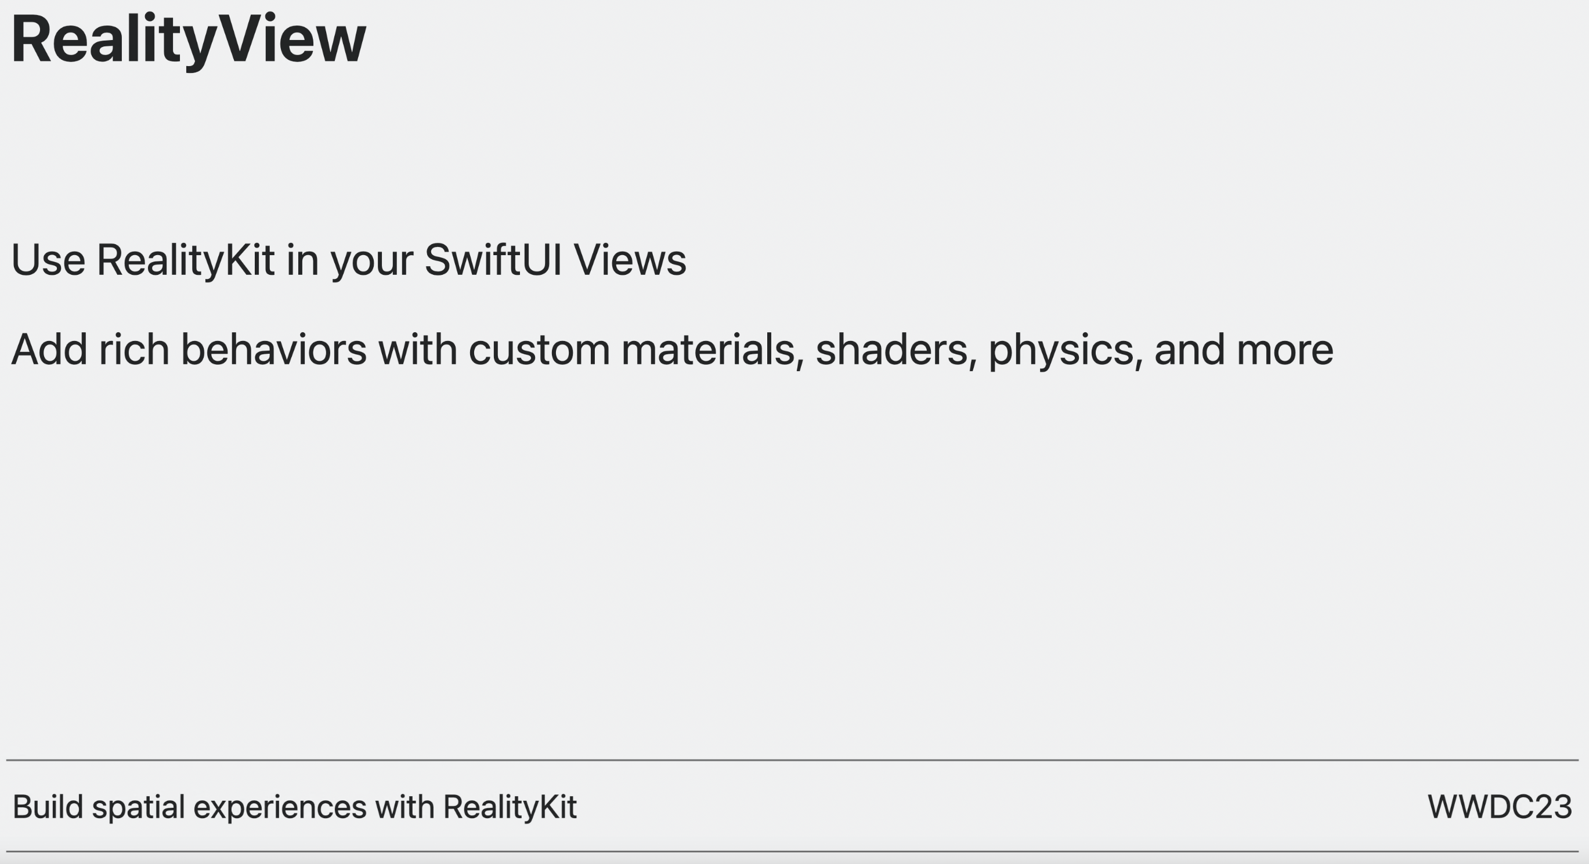Select the 'Add rich behaviors' bullet line
Screen dimensions: 1589x864
tap(673, 350)
